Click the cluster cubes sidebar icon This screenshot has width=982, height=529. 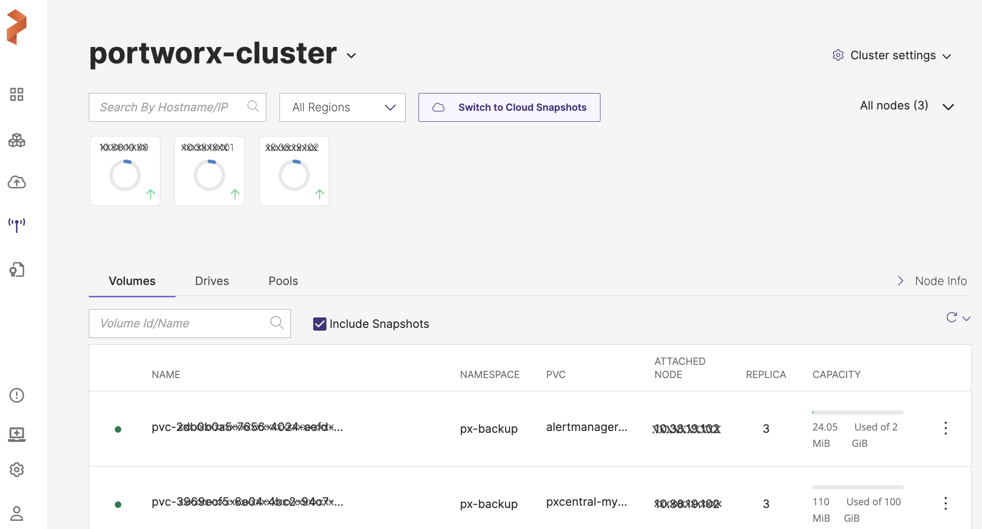pos(17,140)
